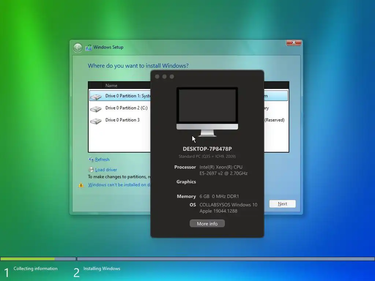Image resolution: width=375 pixels, height=281 pixels.
Task: Click the iMac monitor image
Action: click(x=207, y=112)
